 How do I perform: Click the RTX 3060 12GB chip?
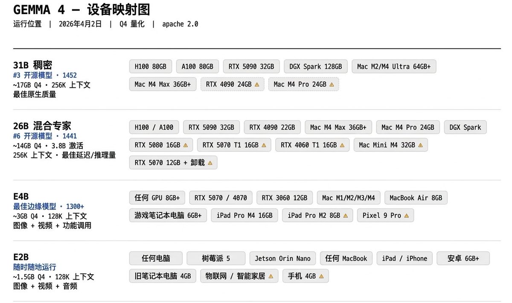click(285, 198)
